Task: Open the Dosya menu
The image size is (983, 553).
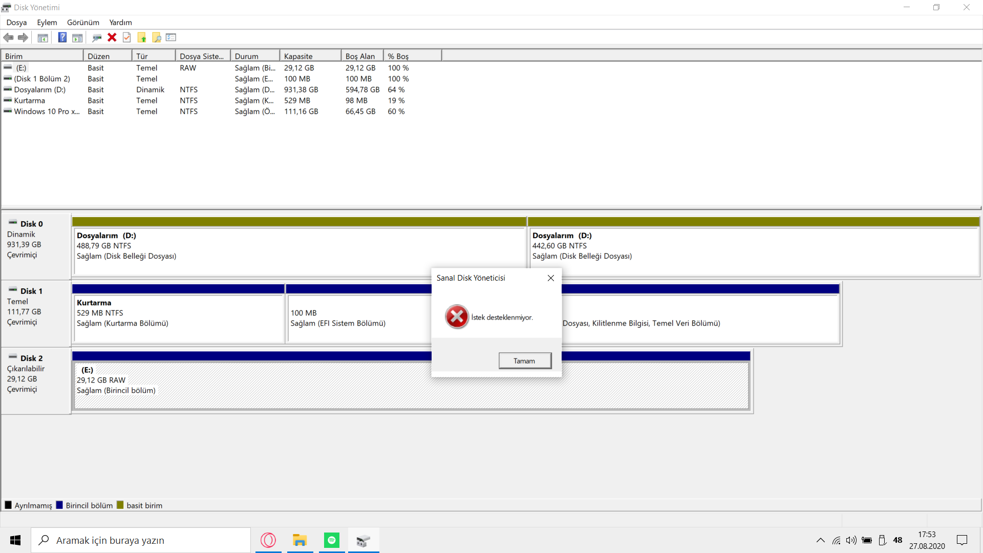Action: (x=16, y=23)
